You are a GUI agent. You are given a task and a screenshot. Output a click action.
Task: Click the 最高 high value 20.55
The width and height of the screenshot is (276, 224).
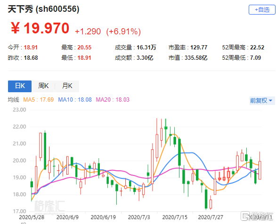pyautogui.click(x=84, y=48)
